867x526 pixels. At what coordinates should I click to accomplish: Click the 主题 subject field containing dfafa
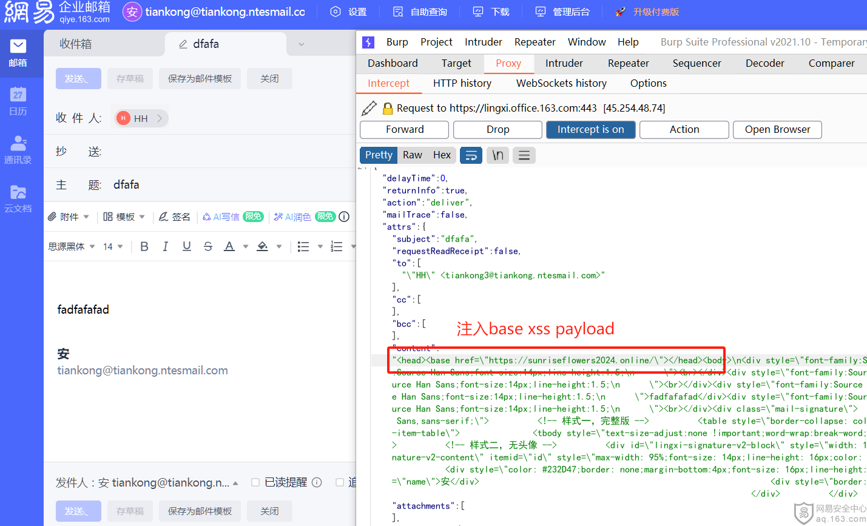[232, 185]
